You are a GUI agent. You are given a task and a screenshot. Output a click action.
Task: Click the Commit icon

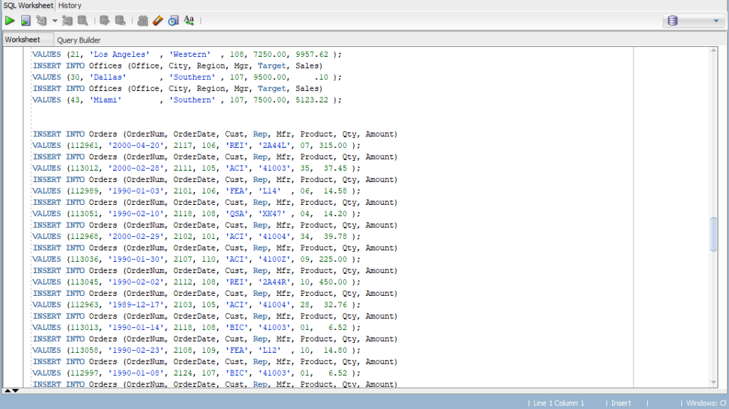[x=105, y=21]
